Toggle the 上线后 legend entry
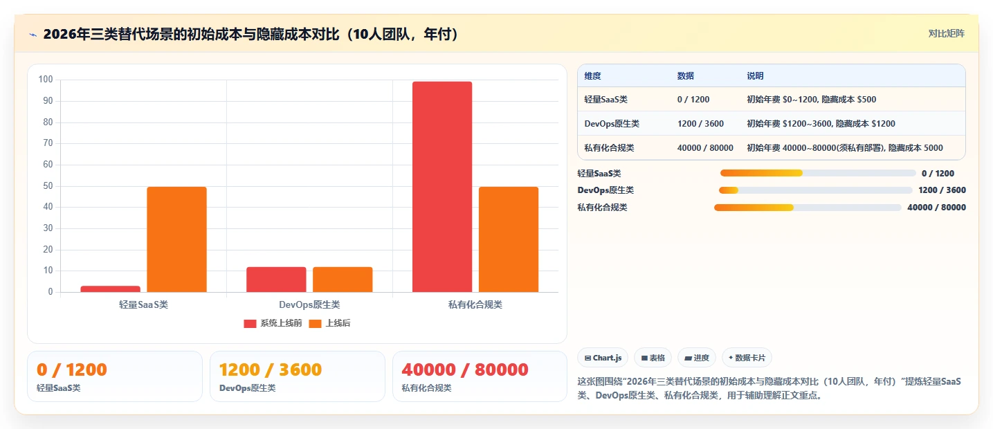This screenshot has width=993, height=429. pos(329,323)
